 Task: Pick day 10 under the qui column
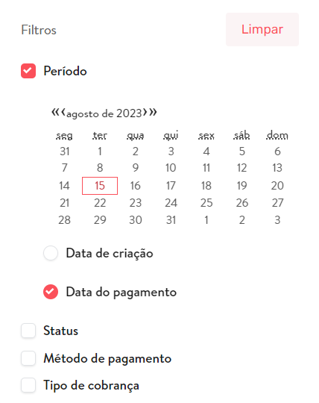click(171, 168)
